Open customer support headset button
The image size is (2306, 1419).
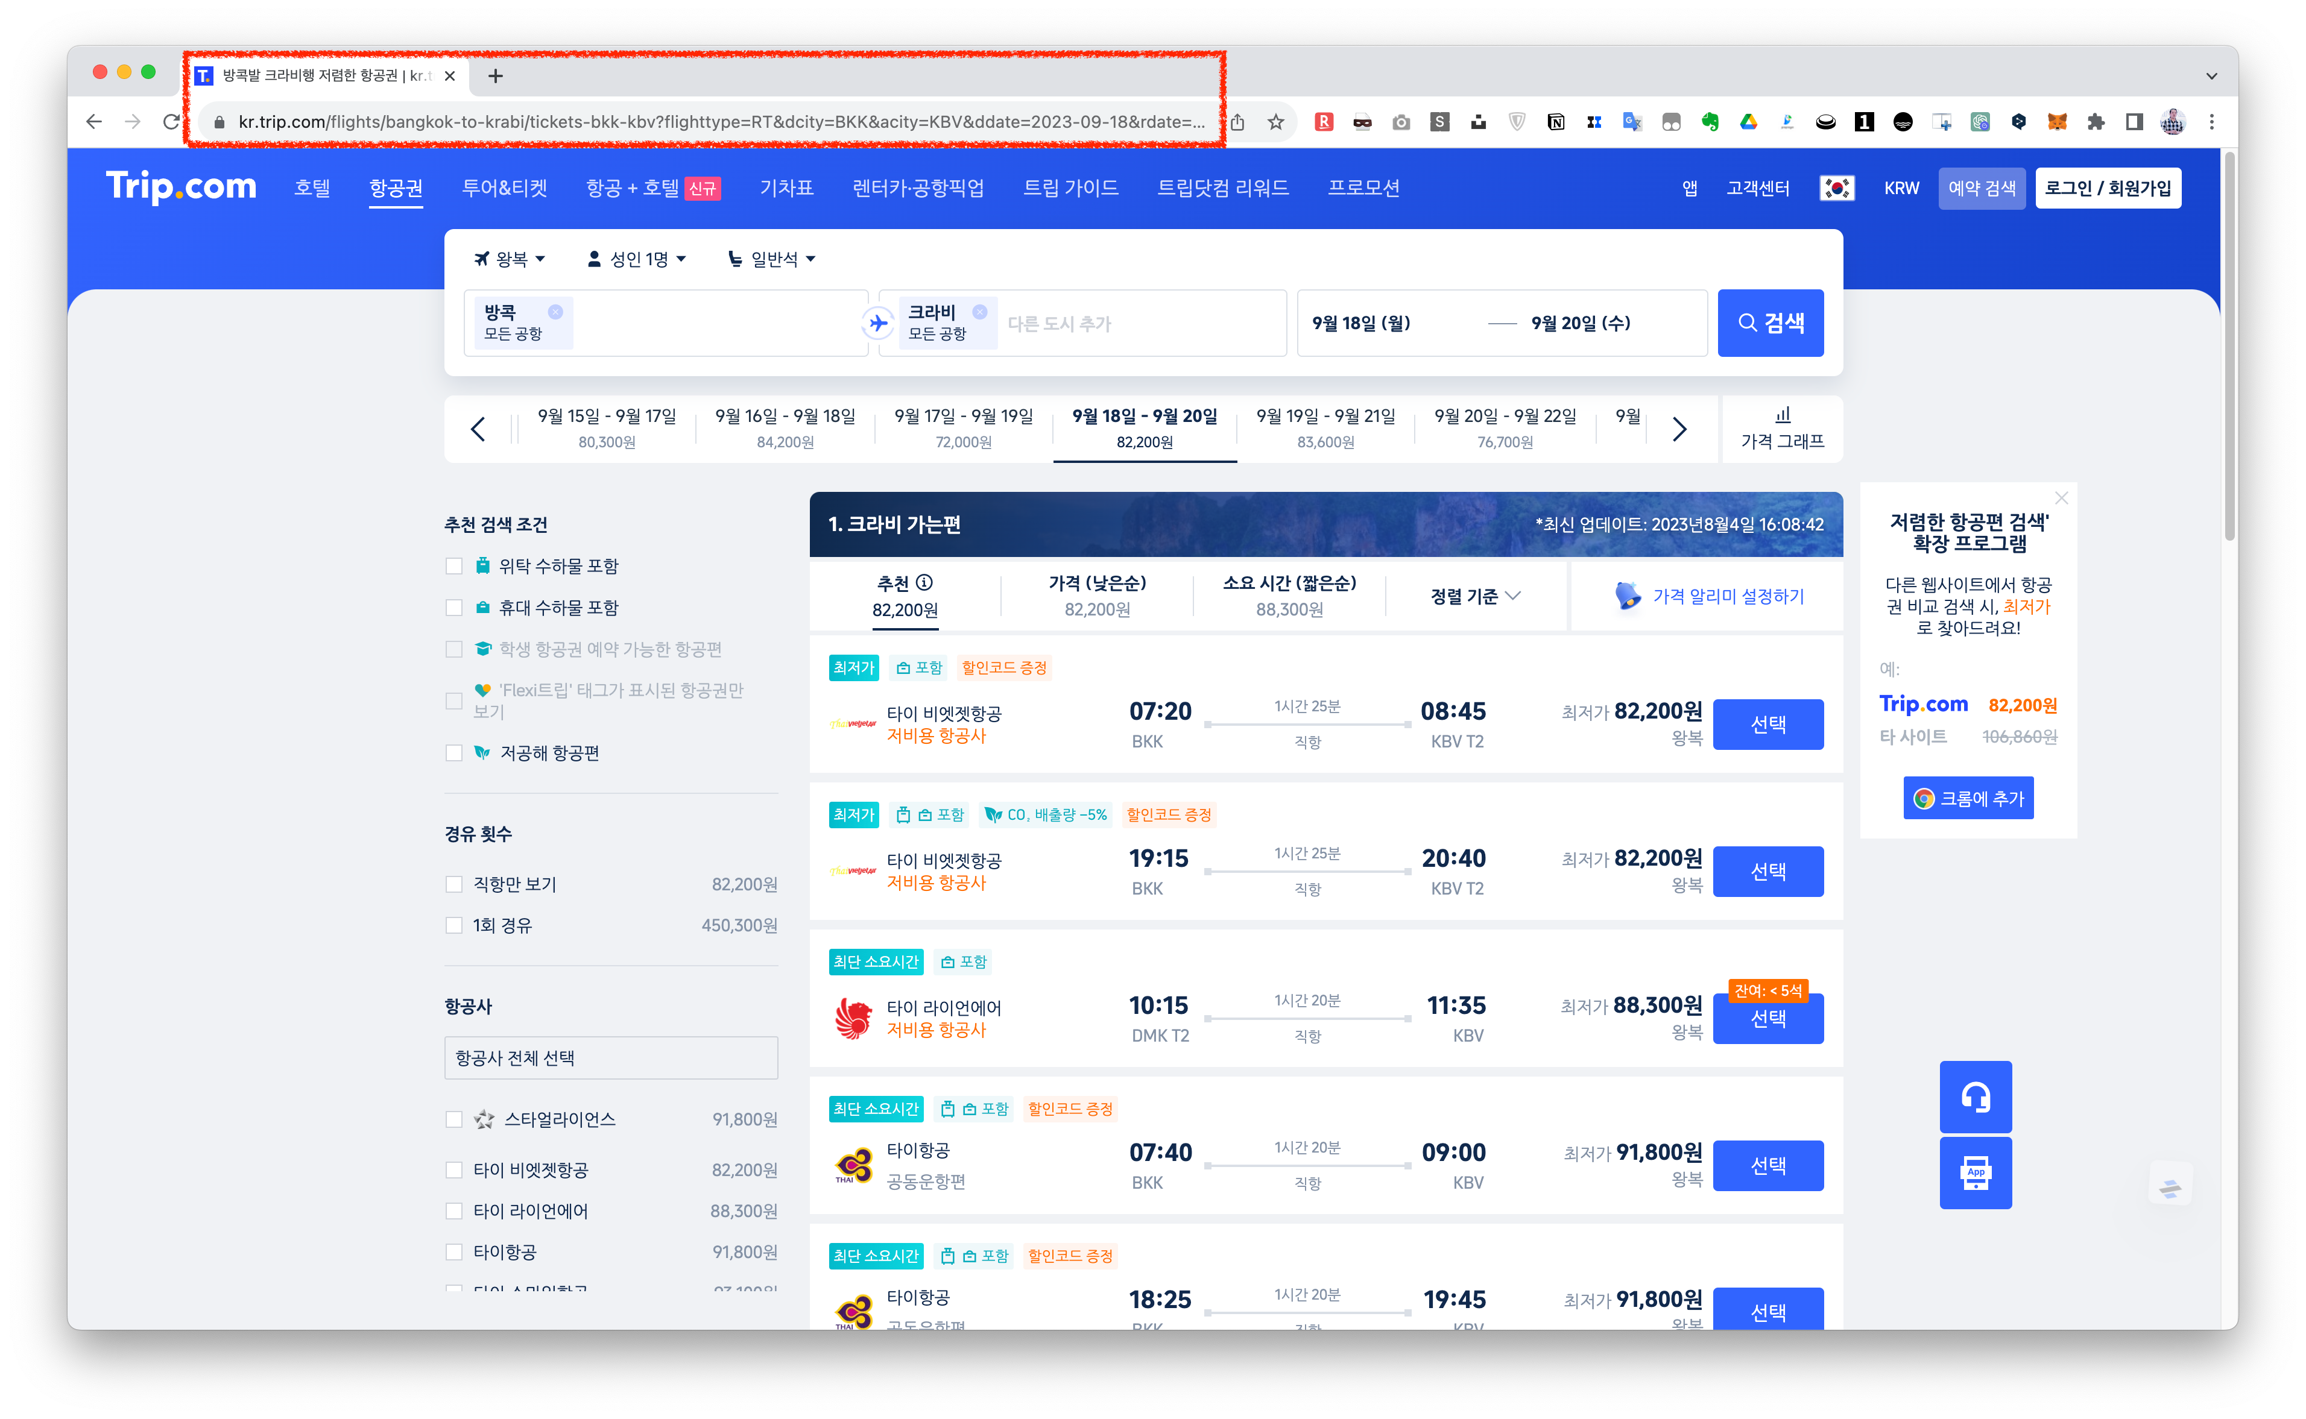(1976, 1096)
